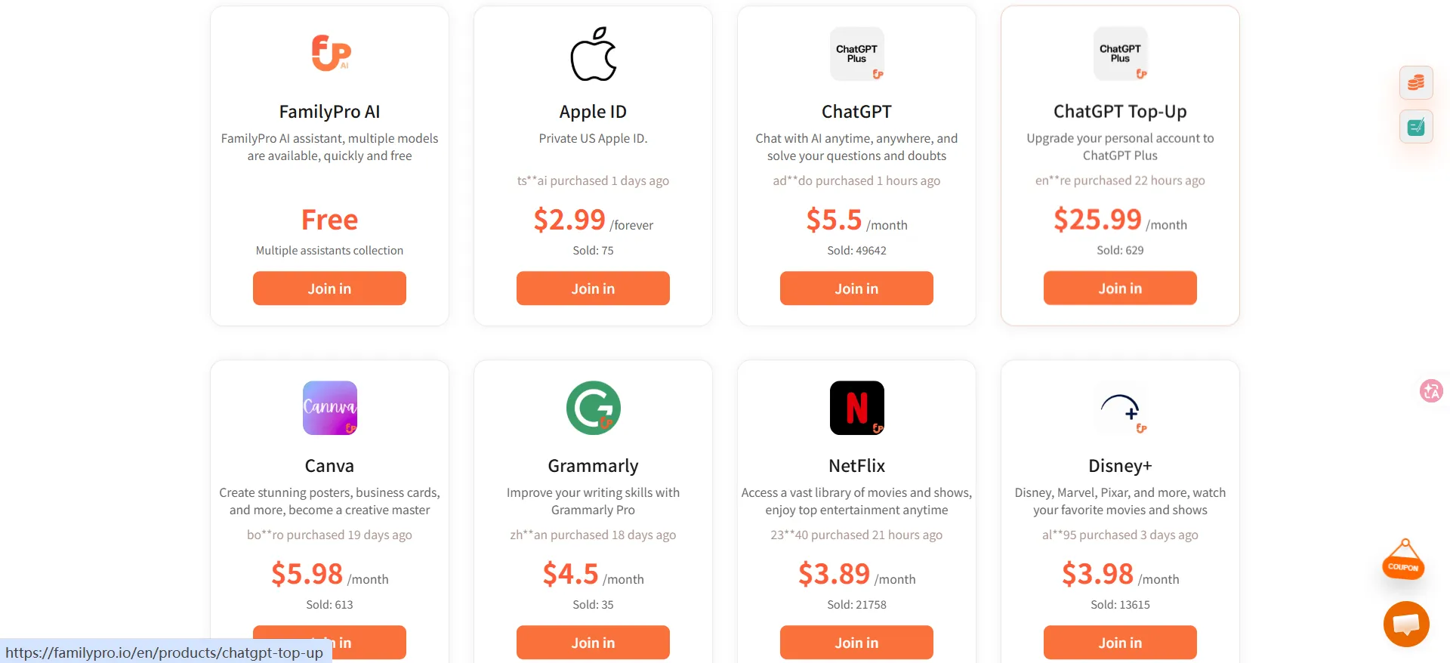Open the green checklist sidebar icon
The height and width of the screenshot is (663, 1450).
coord(1416,127)
